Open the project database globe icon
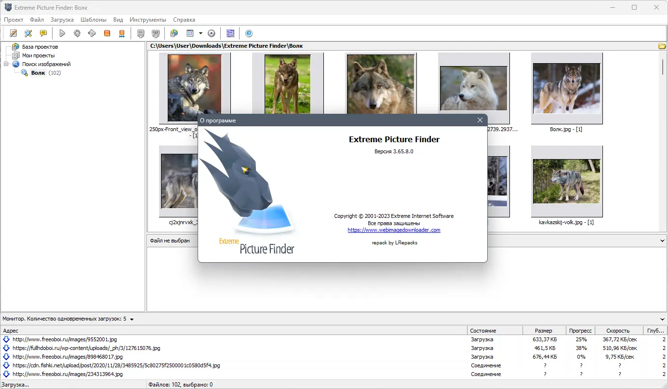The width and height of the screenshot is (668, 389). click(174, 33)
